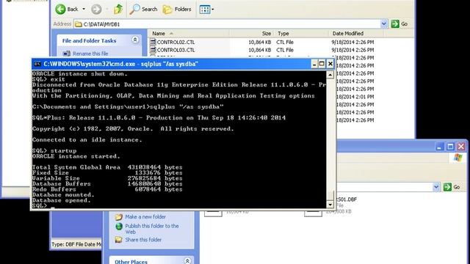Open the Views icon menu
470x264 pixels.
click(x=205, y=10)
